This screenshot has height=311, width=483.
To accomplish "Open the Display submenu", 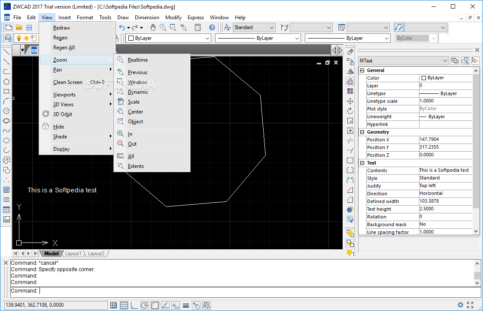I will pos(76,149).
